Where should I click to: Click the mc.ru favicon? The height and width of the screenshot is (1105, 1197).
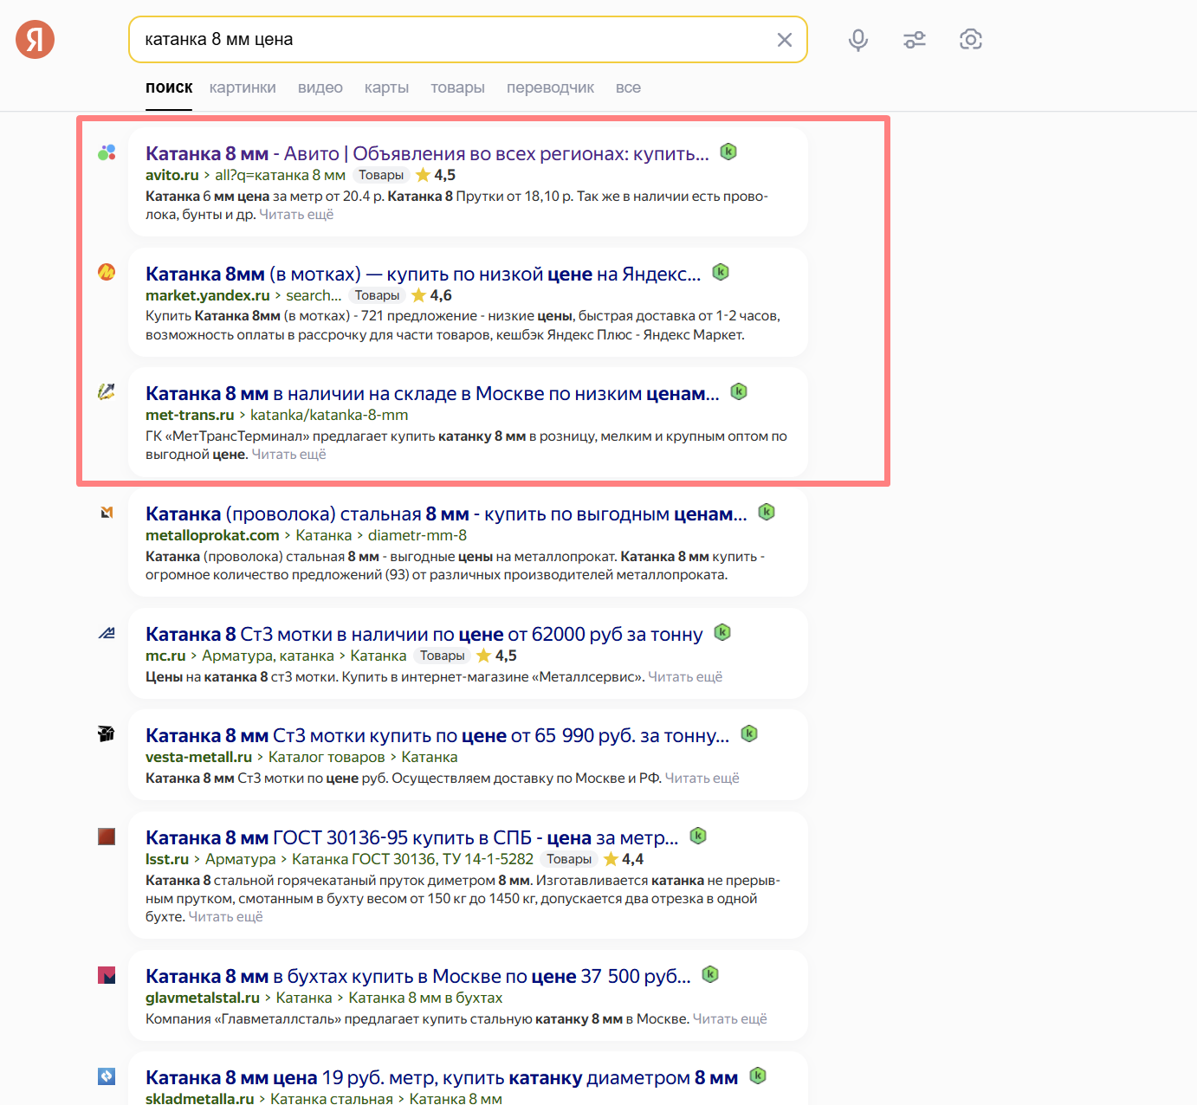tap(107, 633)
